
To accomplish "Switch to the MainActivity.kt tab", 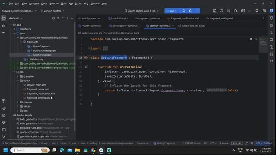I will coord(118,18).
